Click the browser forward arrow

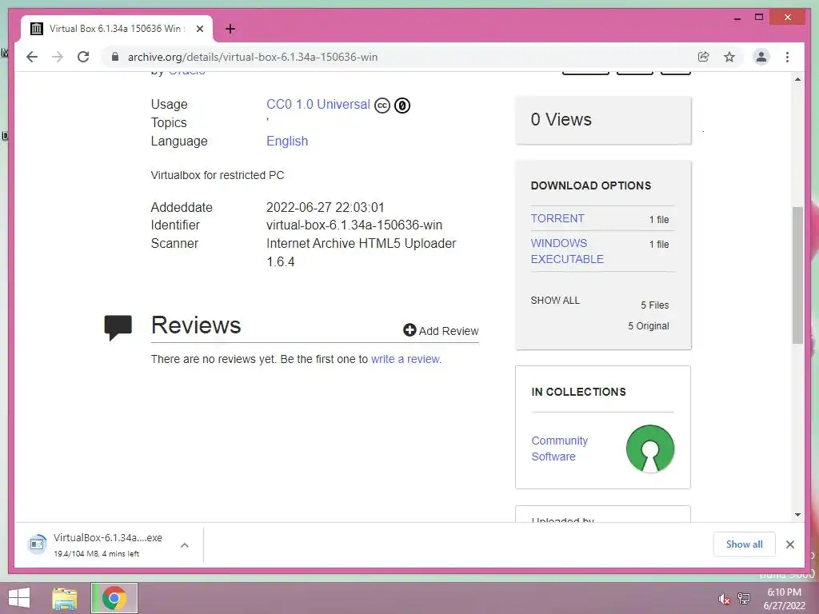(58, 57)
